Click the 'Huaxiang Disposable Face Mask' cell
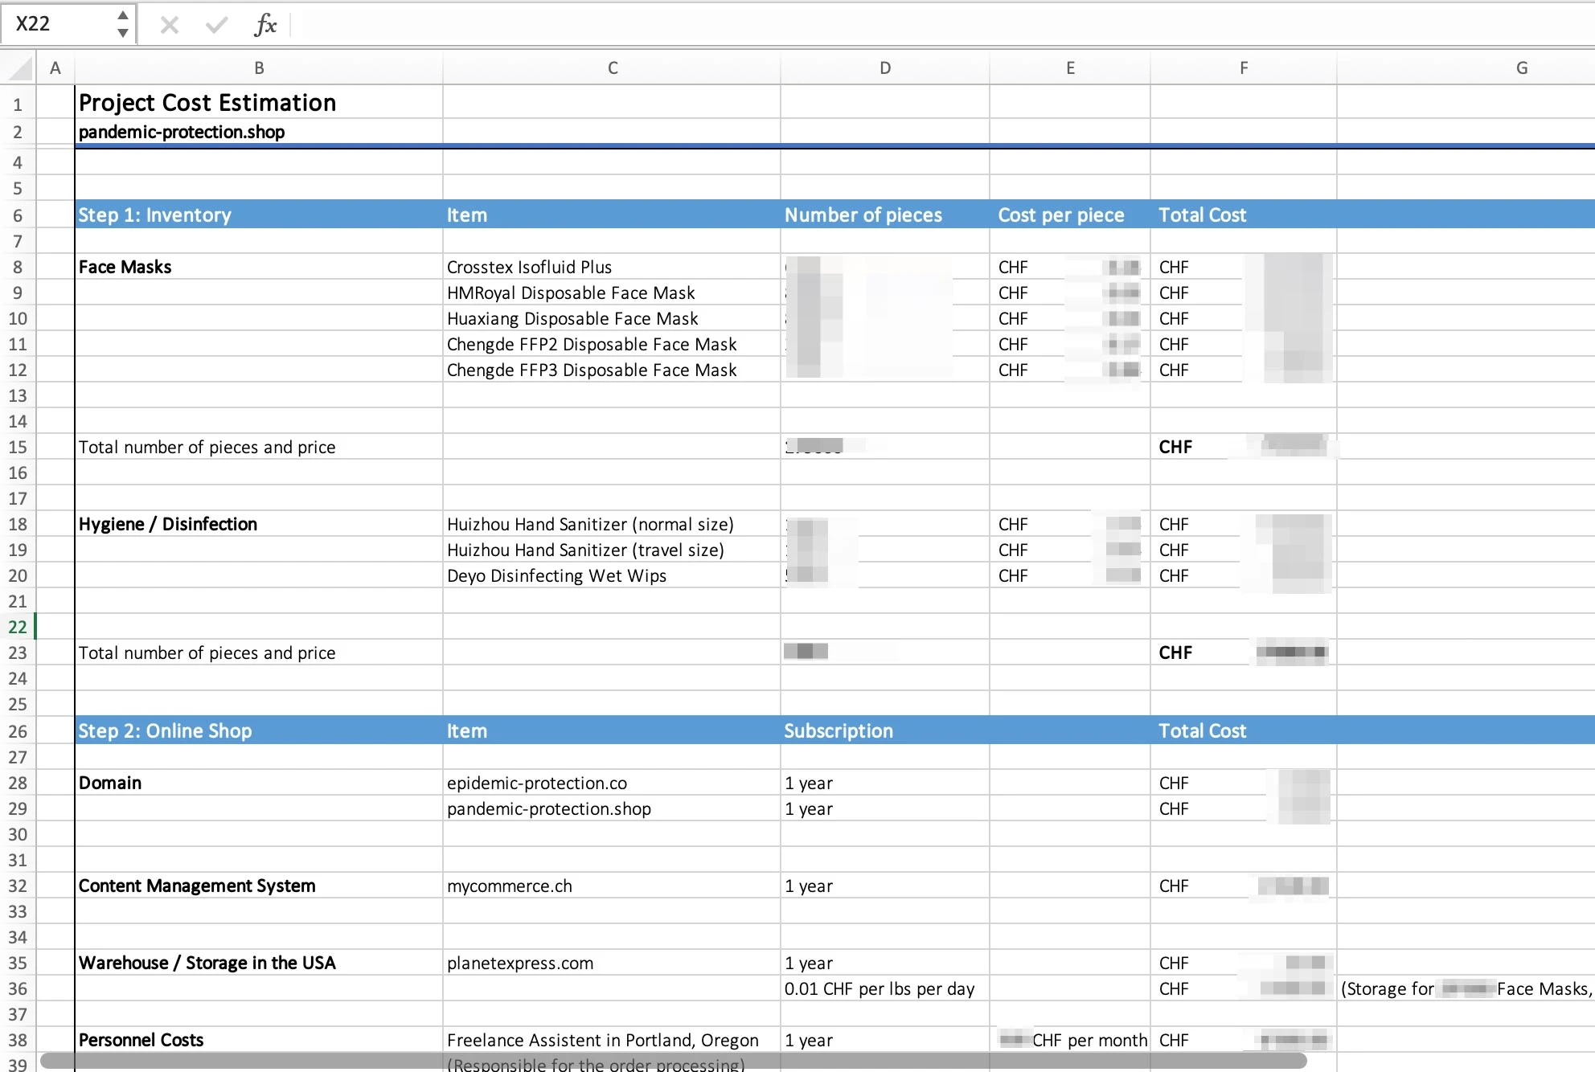Image resolution: width=1595 pixels, height=1072 pixels. pos(613,318)
